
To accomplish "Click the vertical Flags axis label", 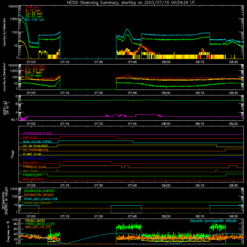I will pyautogui.click(x=12, y=154).
